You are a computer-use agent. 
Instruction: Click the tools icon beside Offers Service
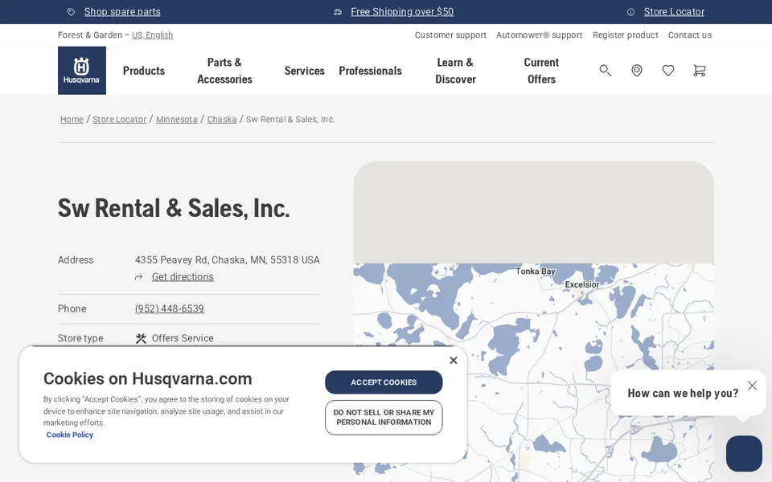click(x=141, y=338)
